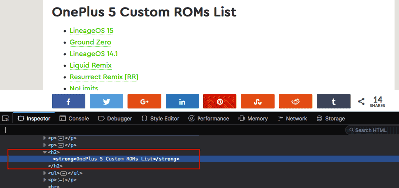Click the ellipsis badge inside the ul node
Image resolution: width=399 pixels, height=188 pixels.
(64, 173)
